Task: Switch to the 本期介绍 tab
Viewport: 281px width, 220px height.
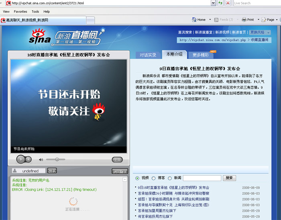Action: [174, 54]
